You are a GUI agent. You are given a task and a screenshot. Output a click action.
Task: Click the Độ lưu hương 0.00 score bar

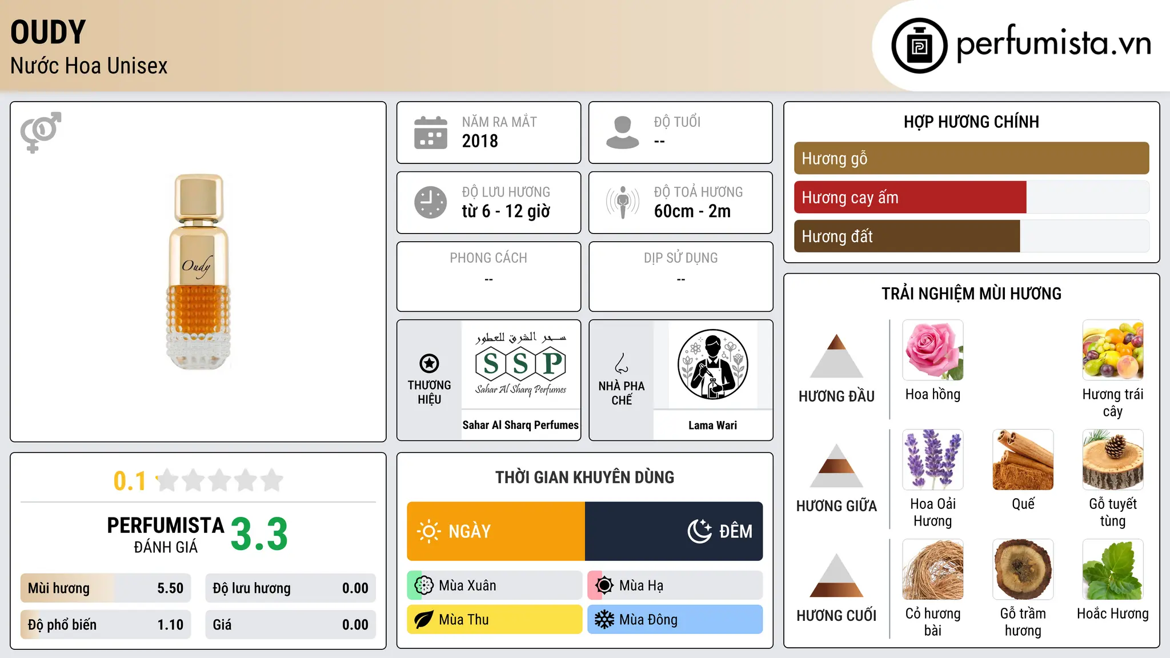pyautogui.click(x=291, y=588)
